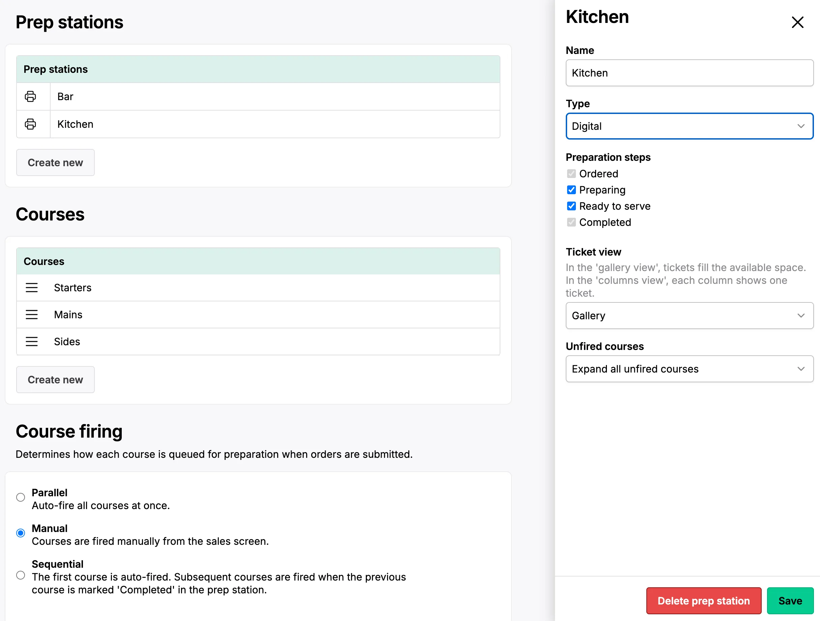Click Delete prep station button

(x=703, y=600)
